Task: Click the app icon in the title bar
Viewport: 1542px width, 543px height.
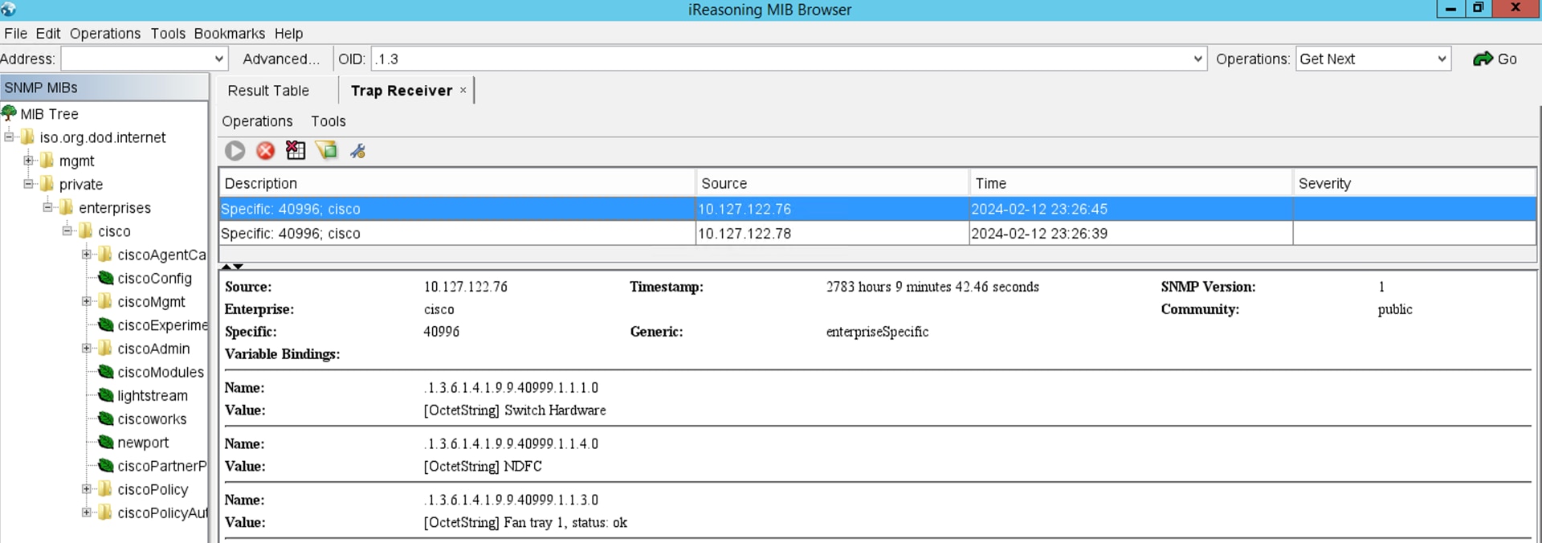Action: [x=9, y=10]
